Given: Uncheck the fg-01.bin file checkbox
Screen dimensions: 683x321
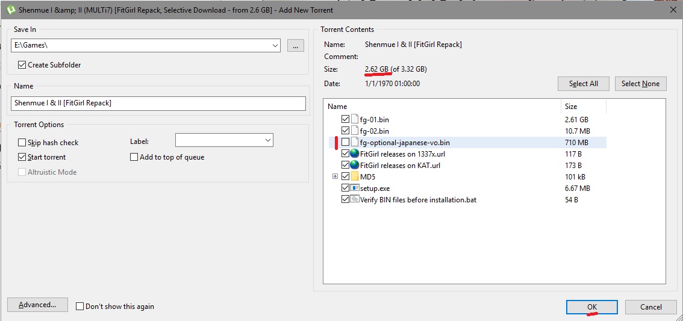Looking at the screenshot, I should [346, 119].
